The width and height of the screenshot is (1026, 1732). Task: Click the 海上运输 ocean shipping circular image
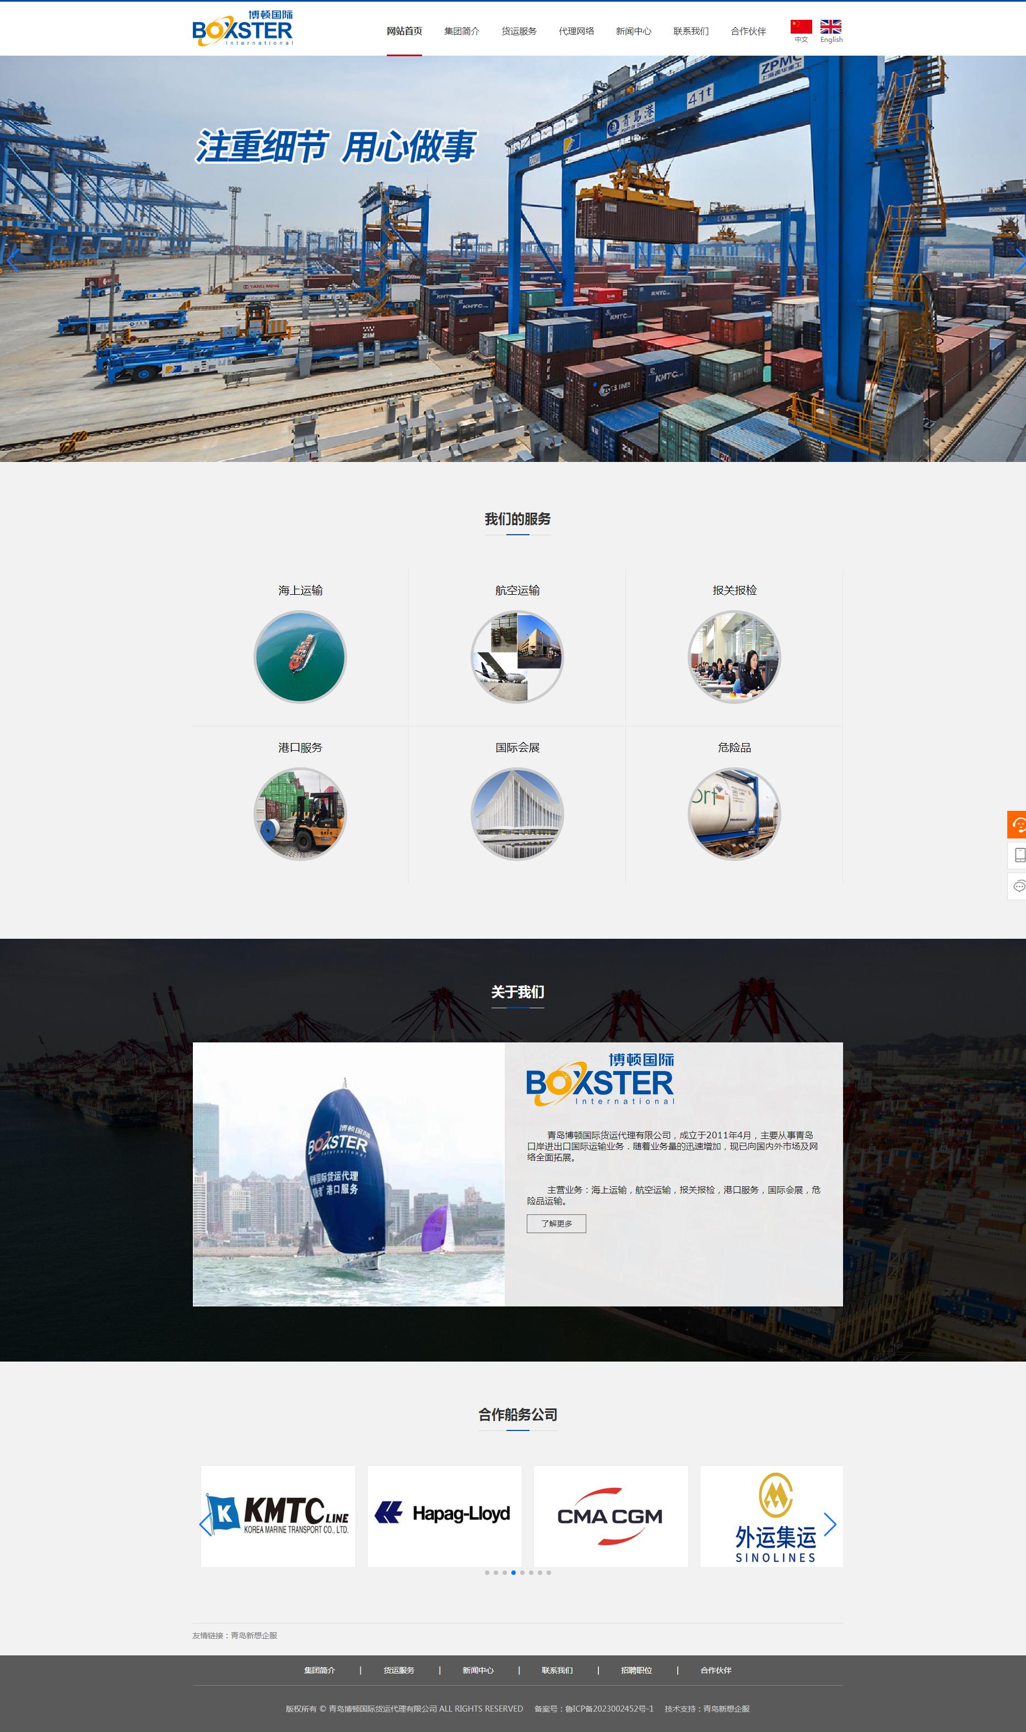300,657
